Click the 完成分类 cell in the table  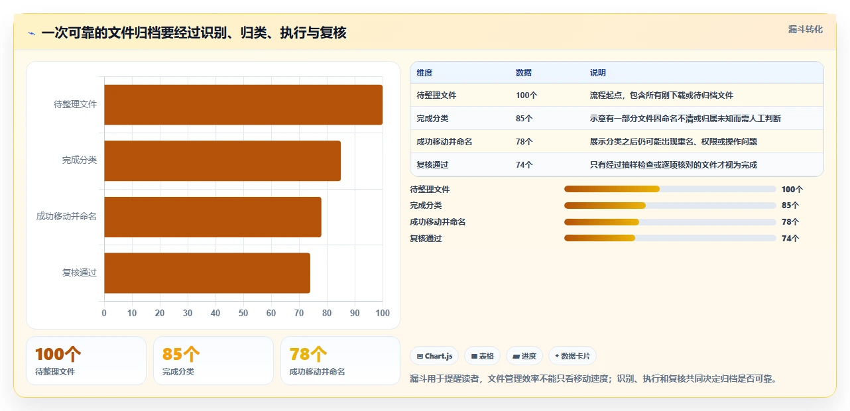click(432, 119)
